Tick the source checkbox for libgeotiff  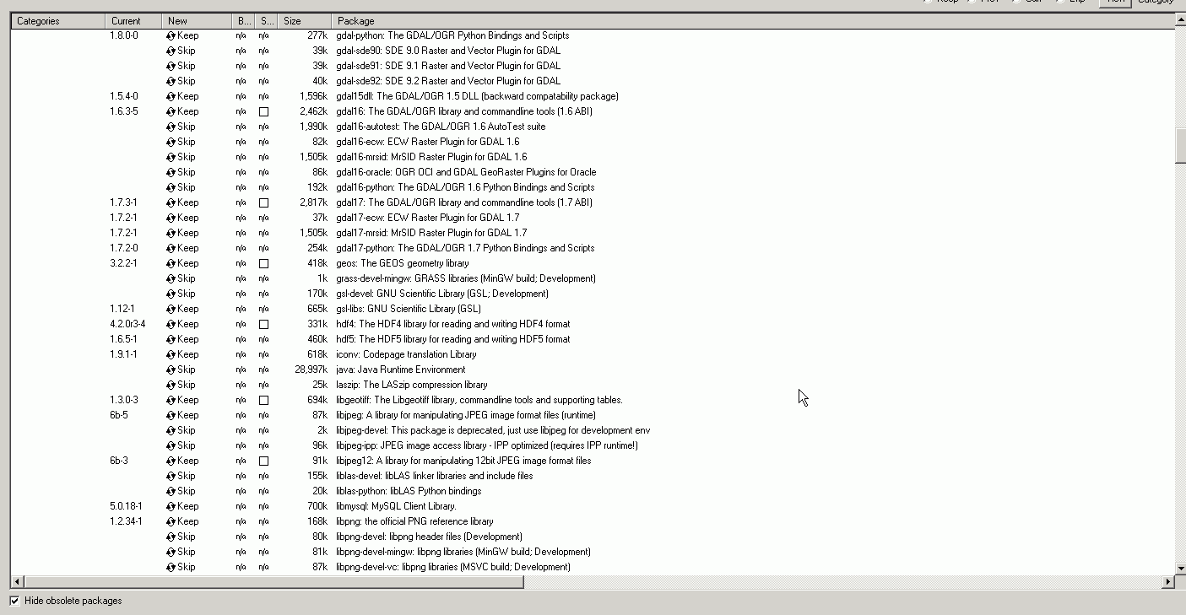pyautogui.click(x=263, y=400)
